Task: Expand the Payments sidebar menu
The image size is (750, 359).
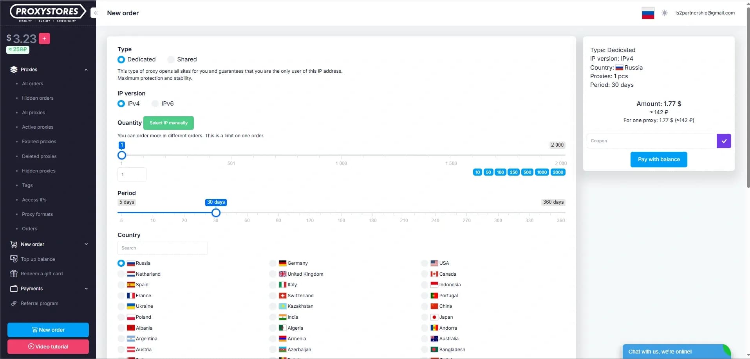Action: 86,289
